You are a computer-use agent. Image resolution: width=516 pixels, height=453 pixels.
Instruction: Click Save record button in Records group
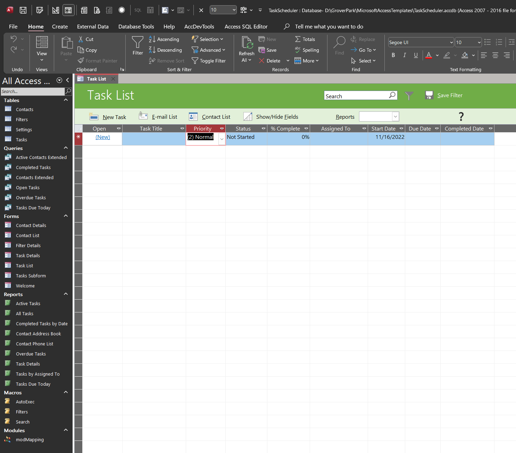(x=267, y=50)
